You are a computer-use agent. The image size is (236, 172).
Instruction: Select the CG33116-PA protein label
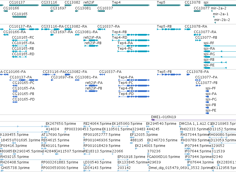[x=54, y=72]
